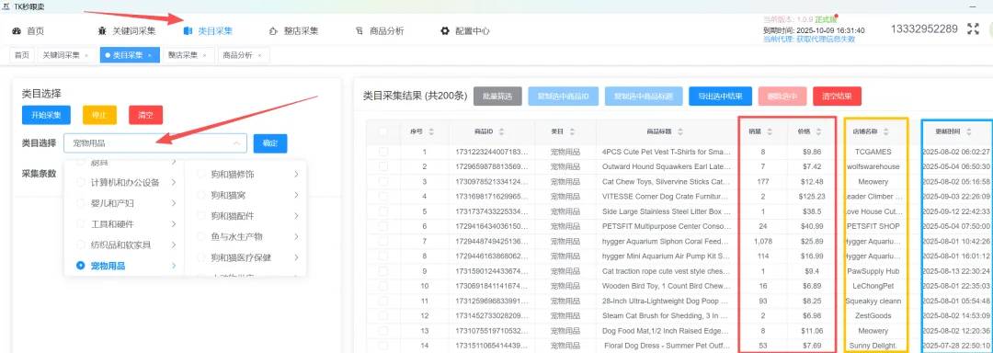Tick the select-all checkbox in table header
Image resolution: width=993 pixels, height=353 pixels.
coord(383,131)
